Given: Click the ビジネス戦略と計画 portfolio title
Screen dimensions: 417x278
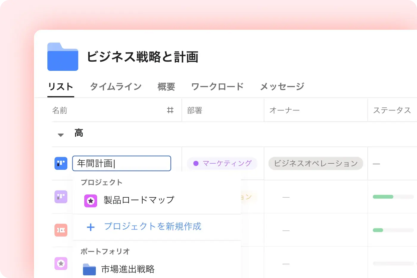Looking at the screenshot, I should coord(143,57).
